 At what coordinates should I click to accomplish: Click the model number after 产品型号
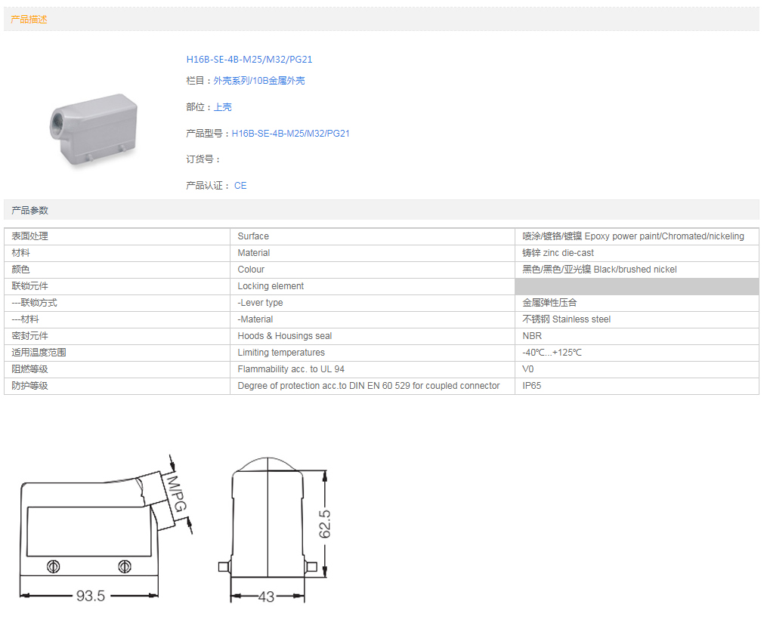[x=290, y=134]
